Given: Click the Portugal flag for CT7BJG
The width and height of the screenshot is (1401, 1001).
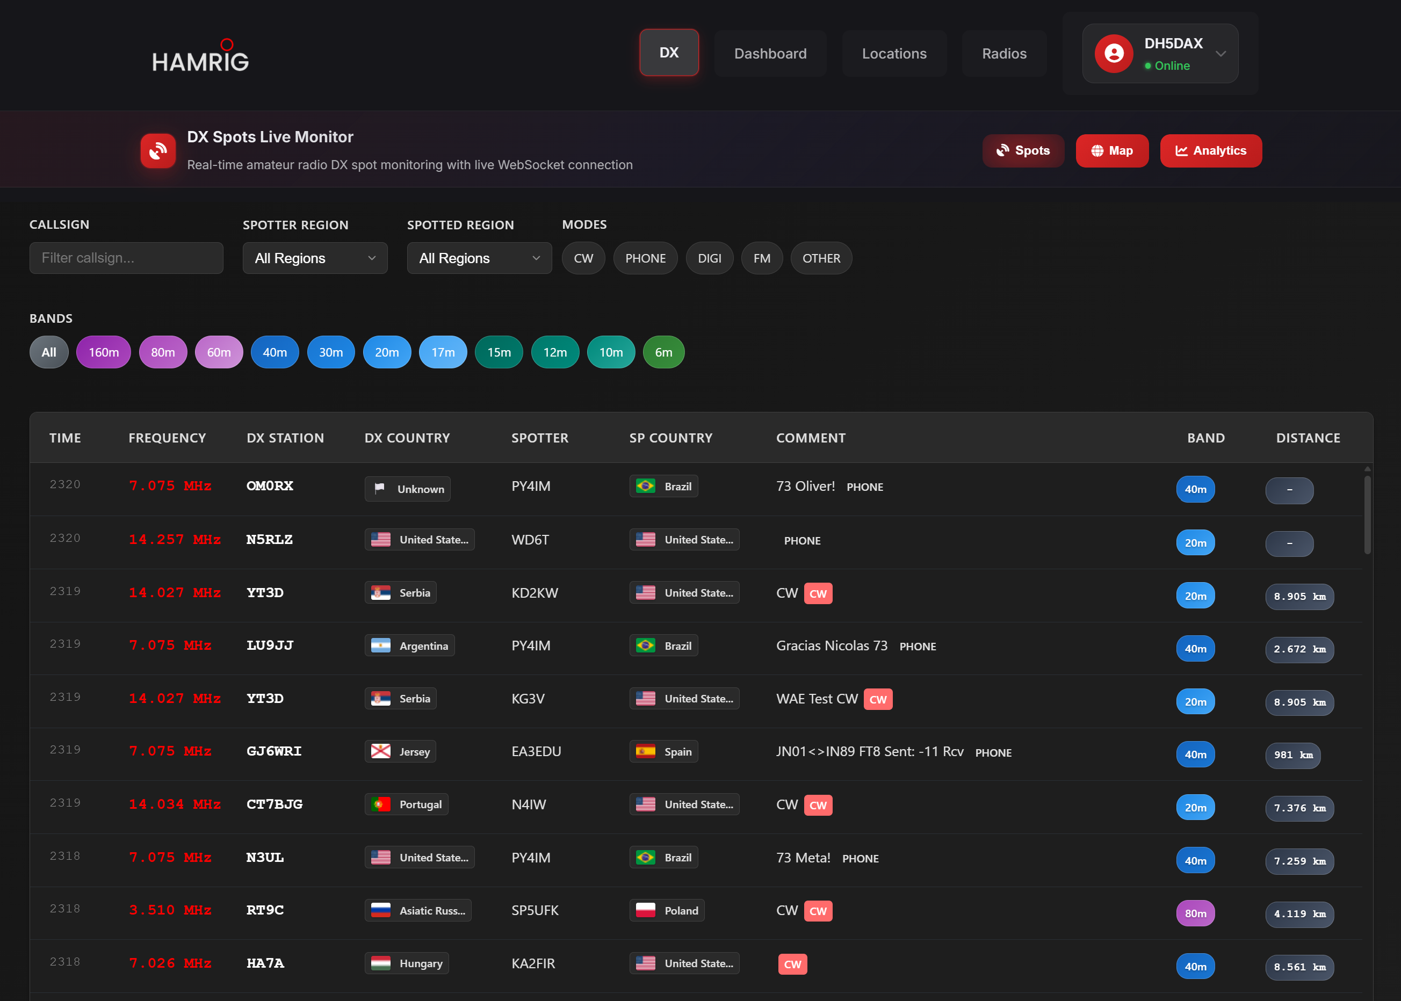Looking at the screenshot, I should 380,804.
